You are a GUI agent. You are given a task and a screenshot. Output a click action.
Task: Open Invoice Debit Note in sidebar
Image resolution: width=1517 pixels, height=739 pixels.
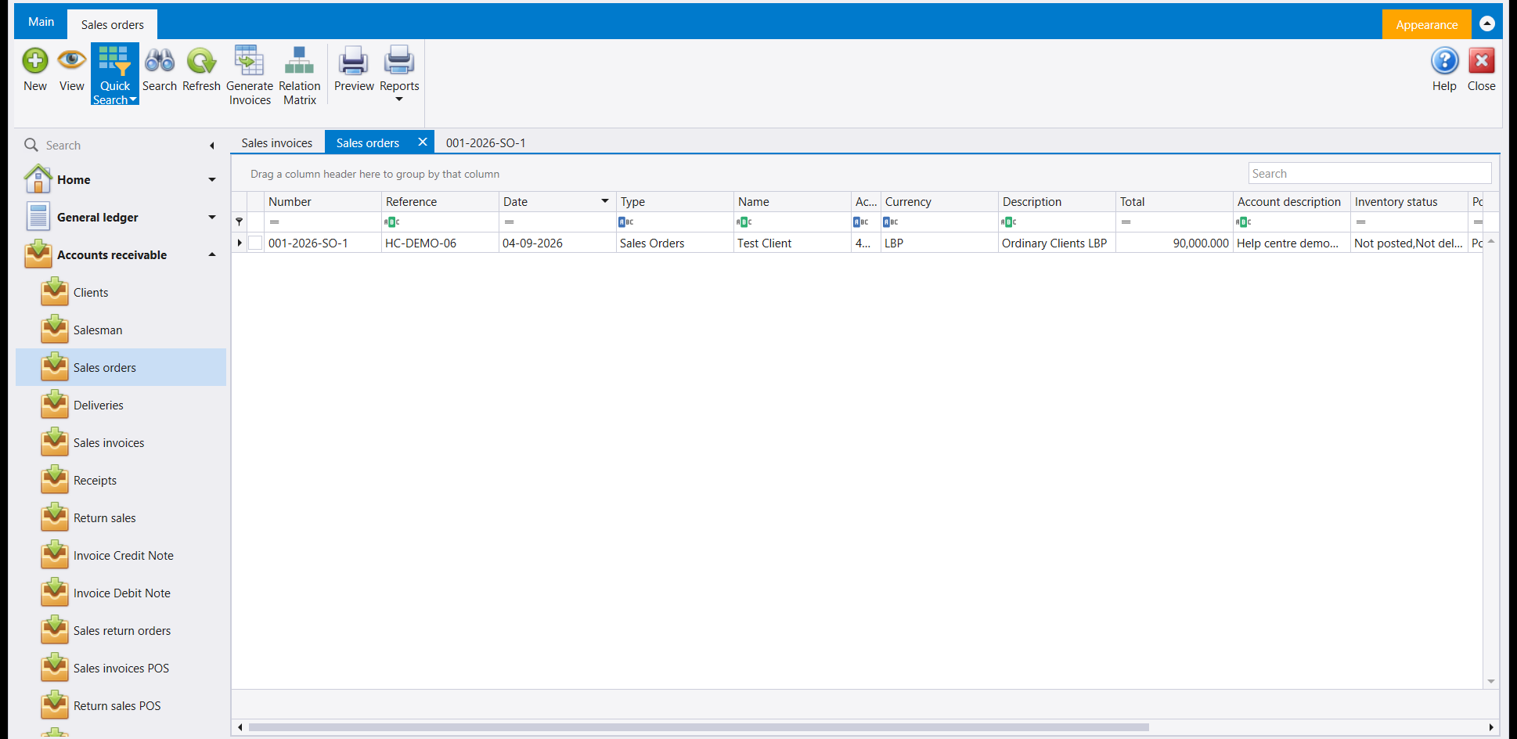coord(121,593)
